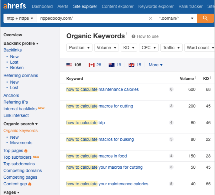Click the flame icon next to Content gap
Viewport: 215px width, 195px height.
[30, 184]
